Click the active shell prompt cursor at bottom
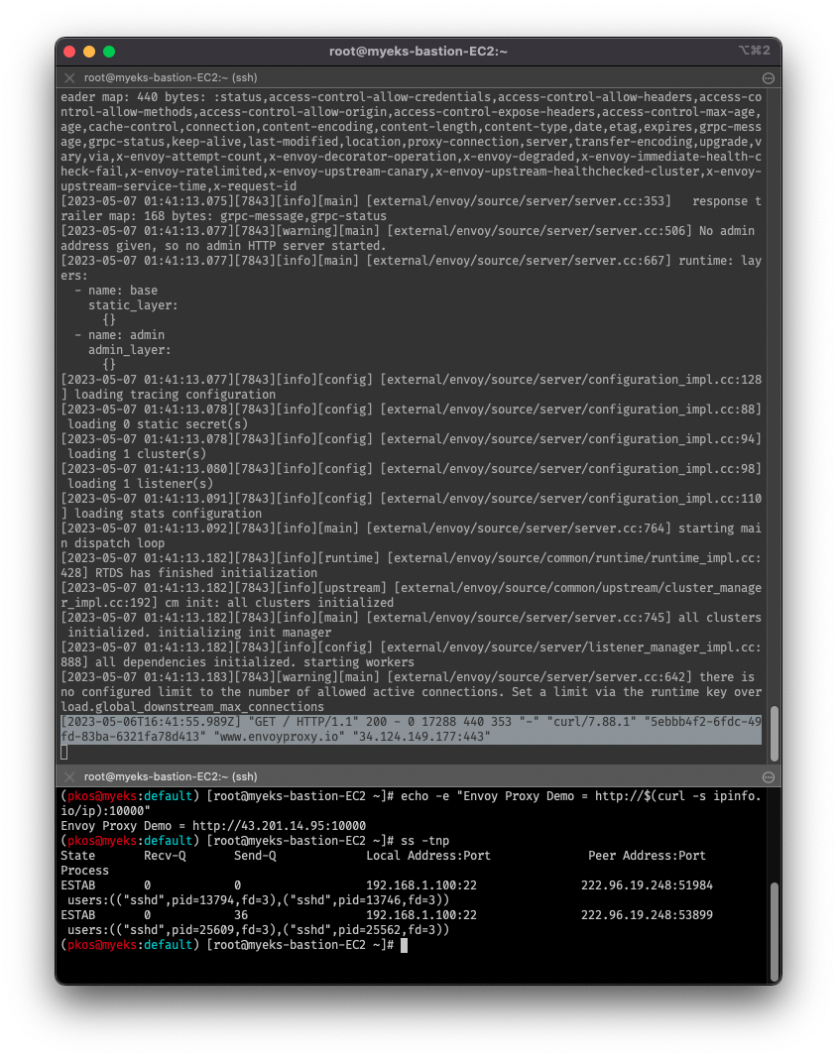The height and width of the screenshot is (1058, 837). coord(404,945)
